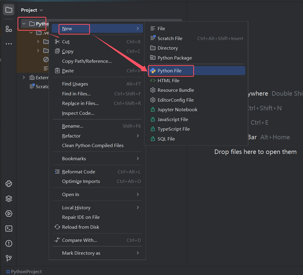
Task: Click Reload from Disk menu entry
Action: (x=81, y=227)
